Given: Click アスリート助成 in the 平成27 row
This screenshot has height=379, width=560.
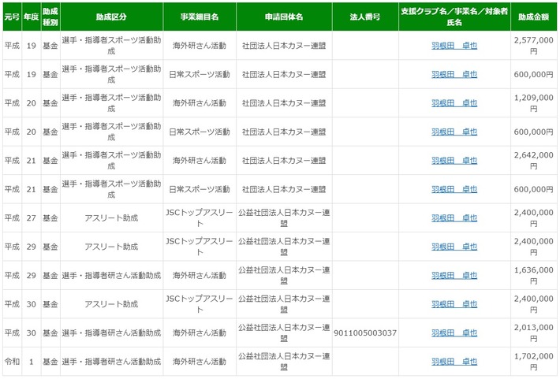Looking at the screenshot, I should click(x=111, y=218).
